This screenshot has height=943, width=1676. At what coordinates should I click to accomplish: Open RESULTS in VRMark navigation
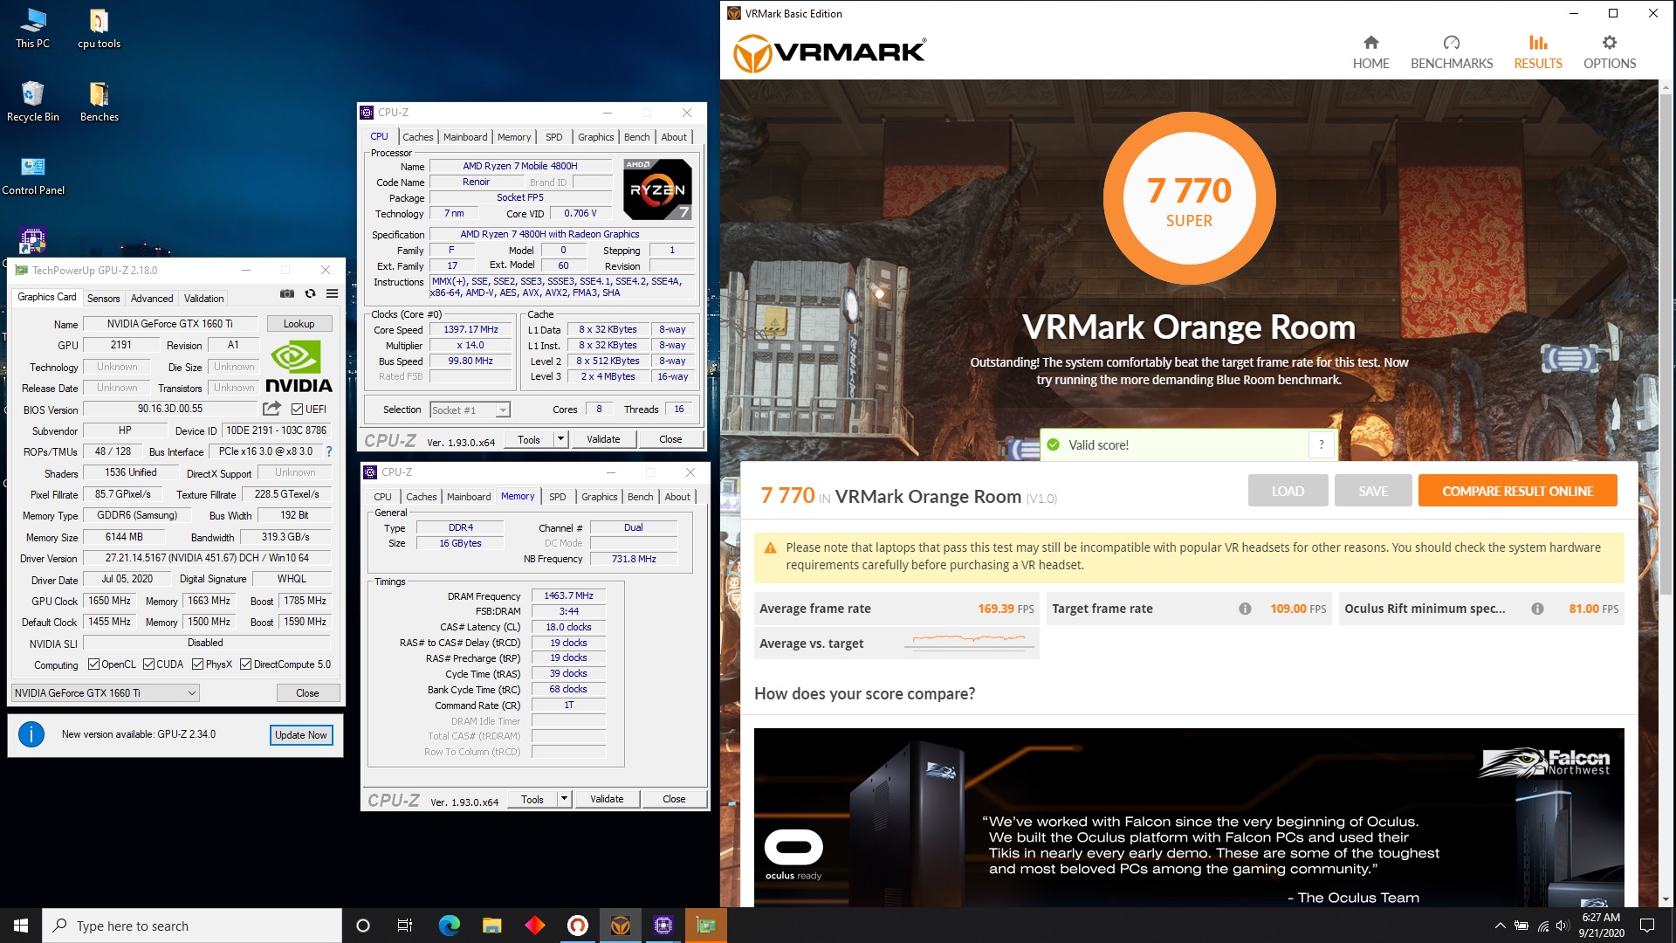(1538, 52)
